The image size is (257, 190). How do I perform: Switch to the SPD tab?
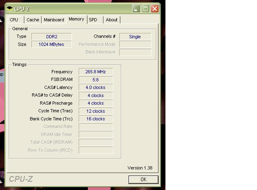click(x=95, y=20)
